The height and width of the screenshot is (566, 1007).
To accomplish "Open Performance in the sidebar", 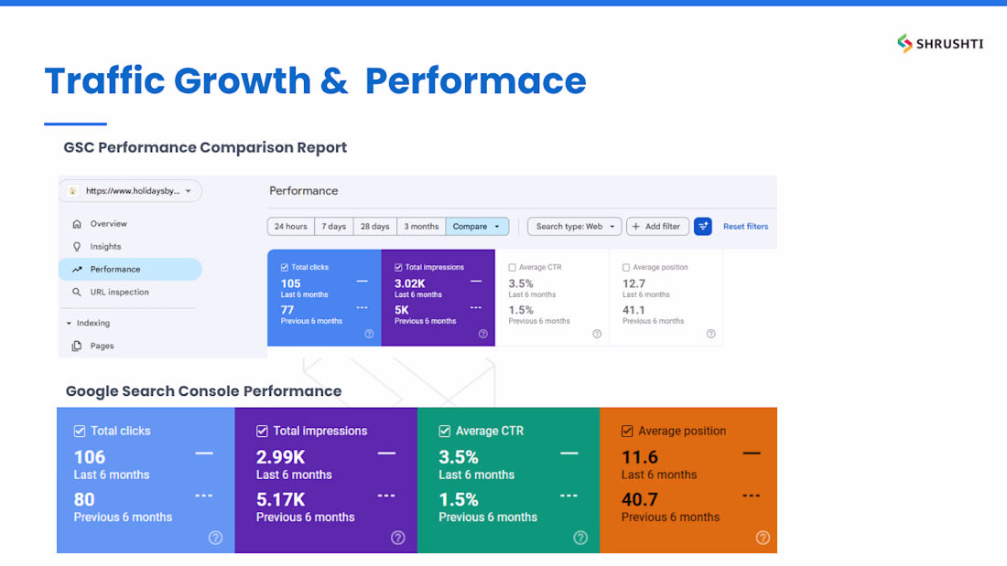I will 130,269.
